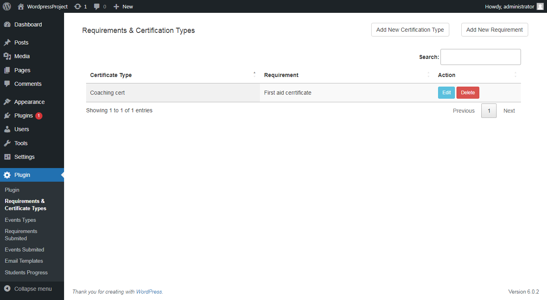Open the Email Templates submenu
Image resolution: width=547 pixels, height=300 pixels.
coord(24,261)
